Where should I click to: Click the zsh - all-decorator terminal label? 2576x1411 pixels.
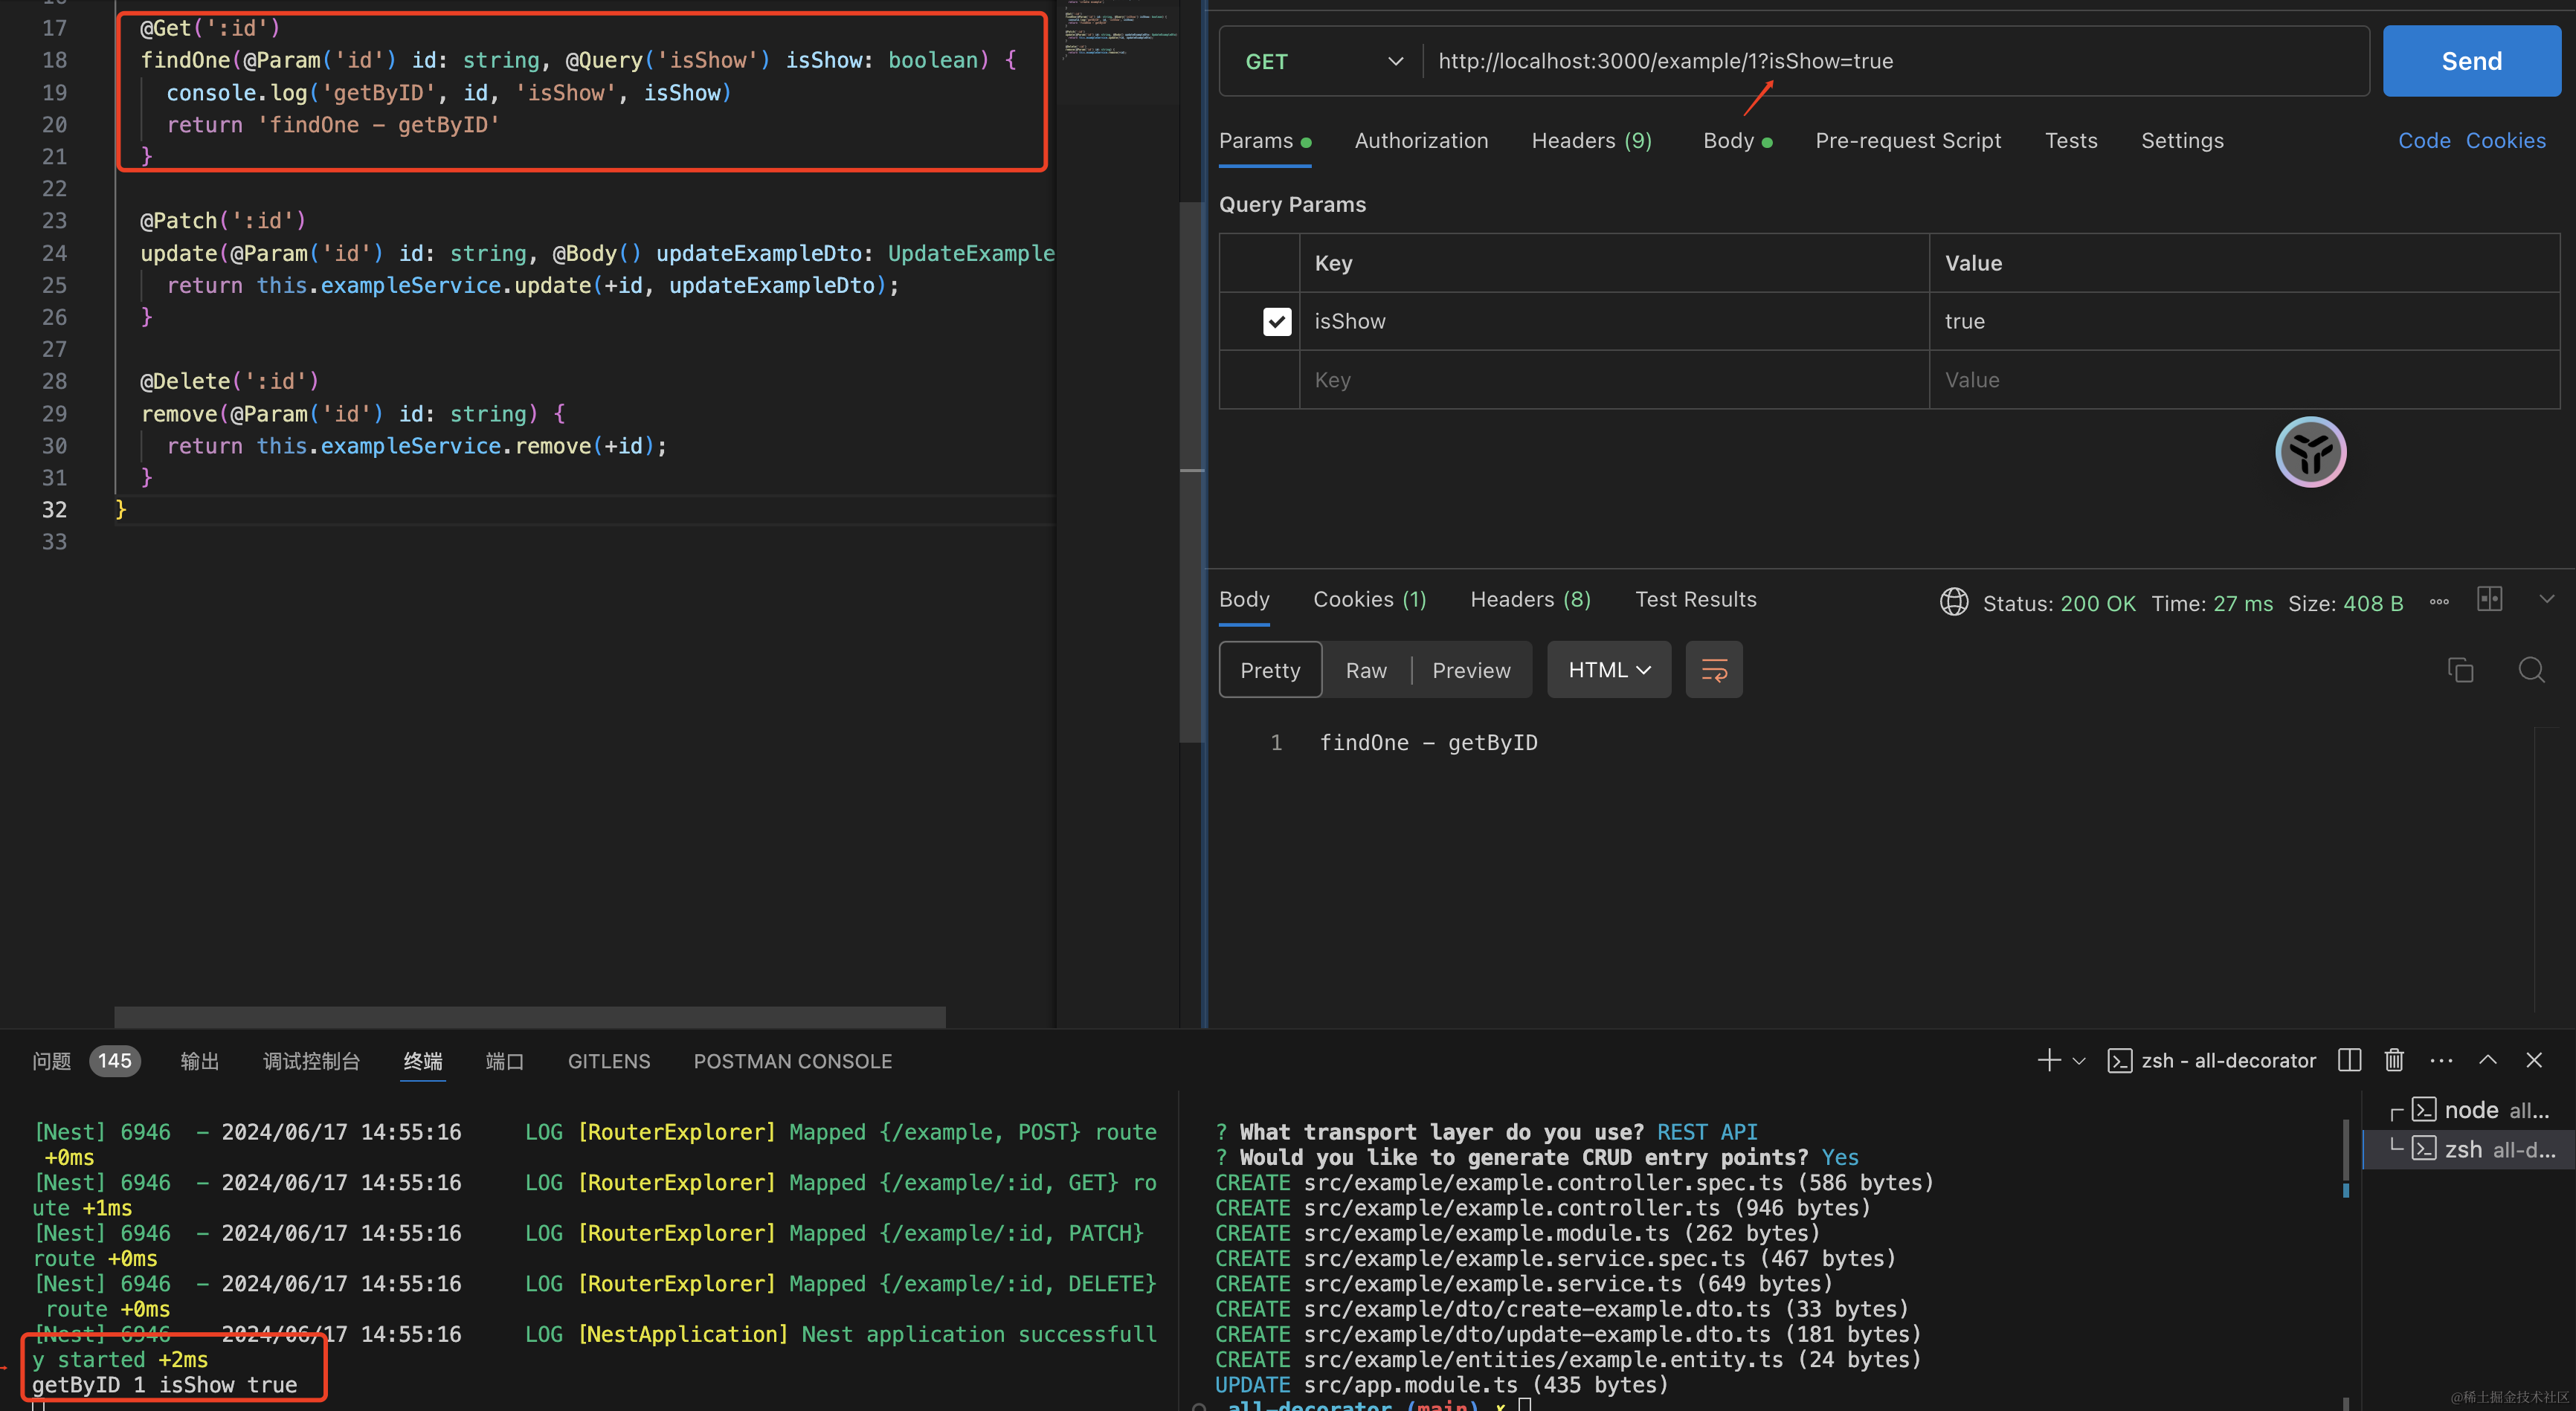2211,1060
